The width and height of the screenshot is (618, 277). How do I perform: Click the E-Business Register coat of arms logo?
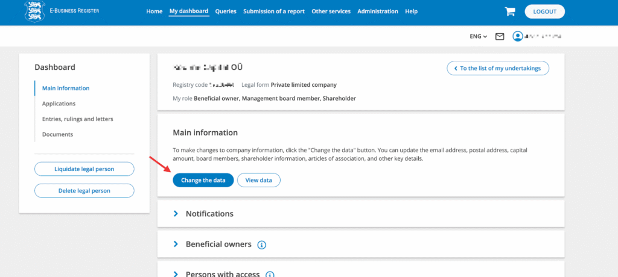click(34, 11)
